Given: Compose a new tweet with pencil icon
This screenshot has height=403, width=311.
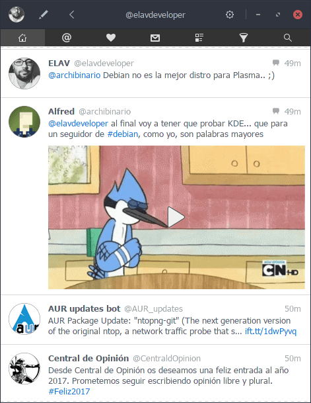Looking at the screenshot, I should pyautogui.click(x=44, y=15).
